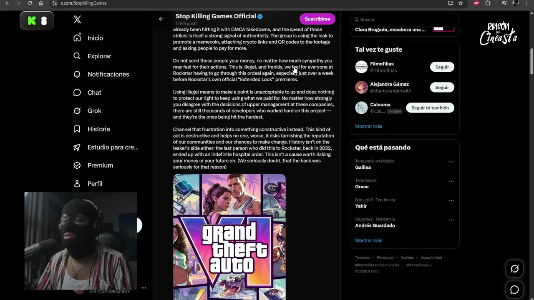Click the 'Stop Killing Games Official' header name

tap(216, 16)
